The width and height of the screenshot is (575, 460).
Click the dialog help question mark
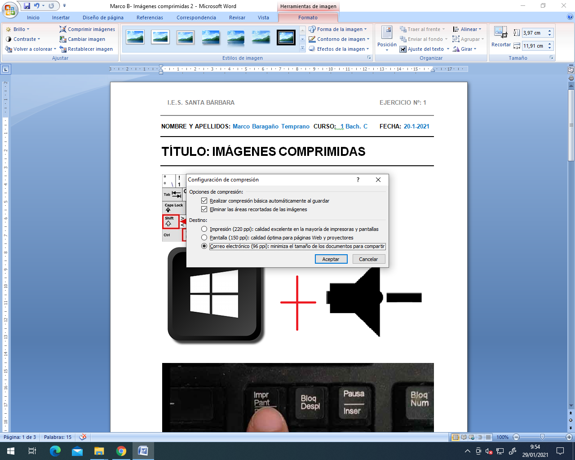coord(358,180)
